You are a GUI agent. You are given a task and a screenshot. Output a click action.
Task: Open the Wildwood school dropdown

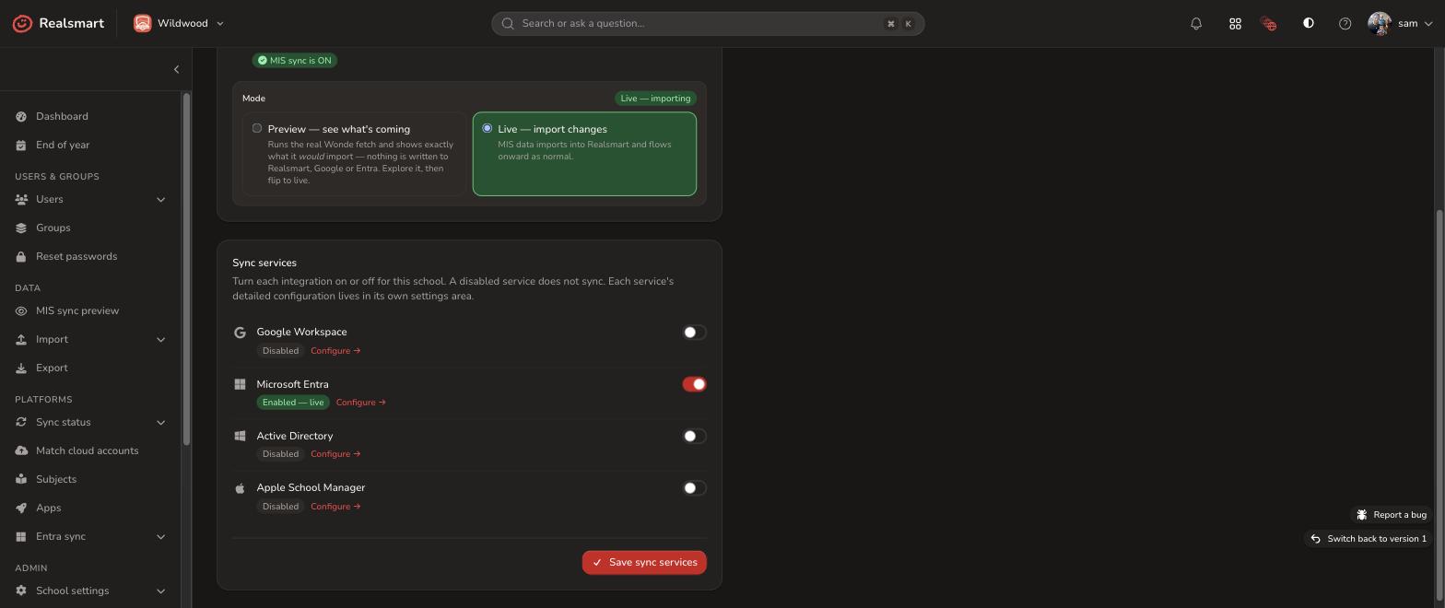coord(179,23)
